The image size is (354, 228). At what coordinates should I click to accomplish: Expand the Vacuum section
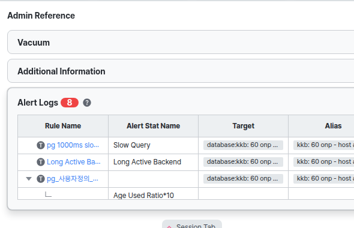(x=181, y=42)
